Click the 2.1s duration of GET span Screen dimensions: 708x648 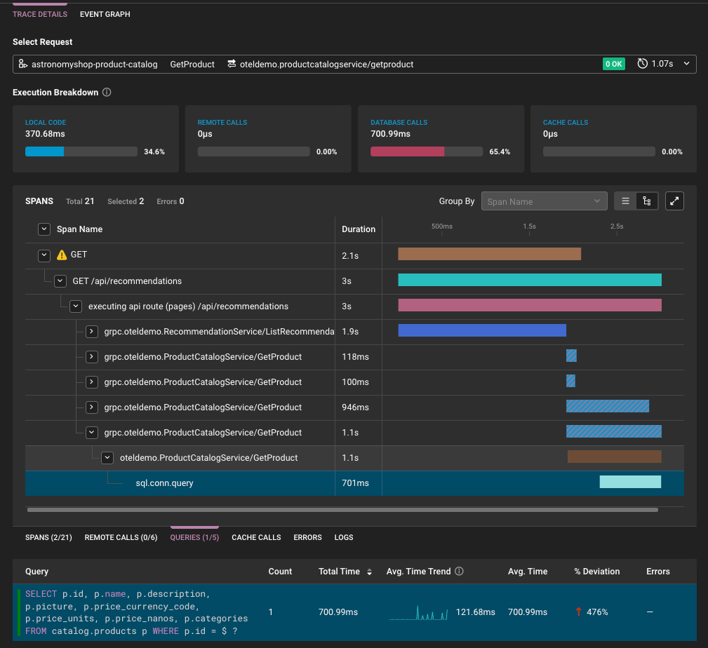350,255
